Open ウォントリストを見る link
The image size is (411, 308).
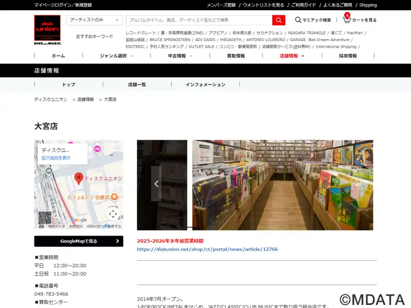(x=263, y=5)
